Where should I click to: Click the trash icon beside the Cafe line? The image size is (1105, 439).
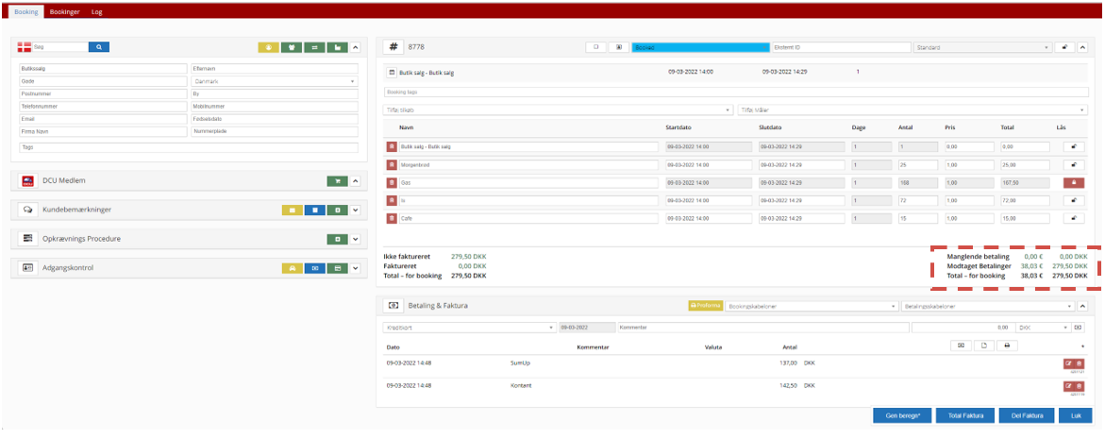click(393, 219)
